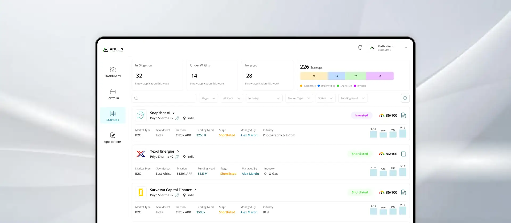Screen dimensions: 511x223
Task: Select Startups in the sidebar
Action: [x=113, y=116]
